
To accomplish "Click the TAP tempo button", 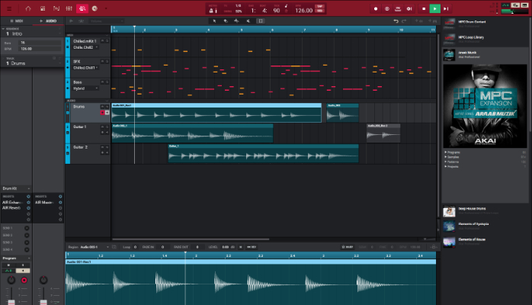I will 319,6.
